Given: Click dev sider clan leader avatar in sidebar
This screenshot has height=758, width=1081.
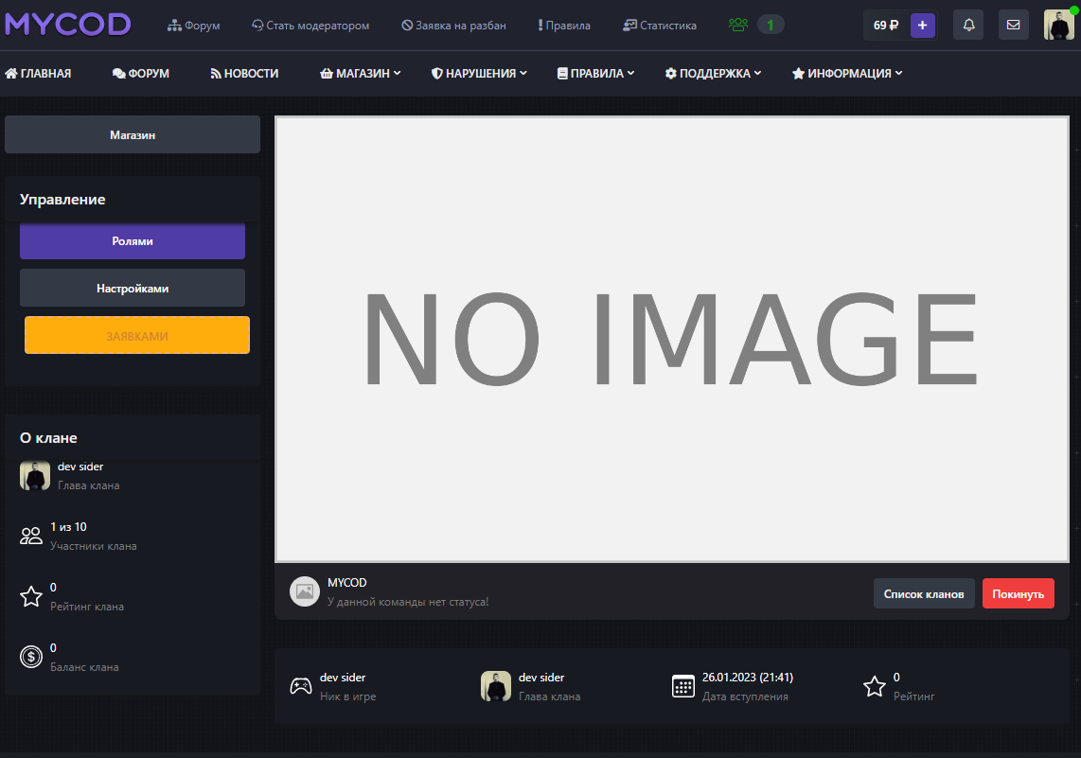Looking at the screenshot, I should (35, 476).
